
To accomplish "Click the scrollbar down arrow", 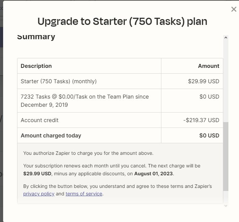I will point(226,205).
